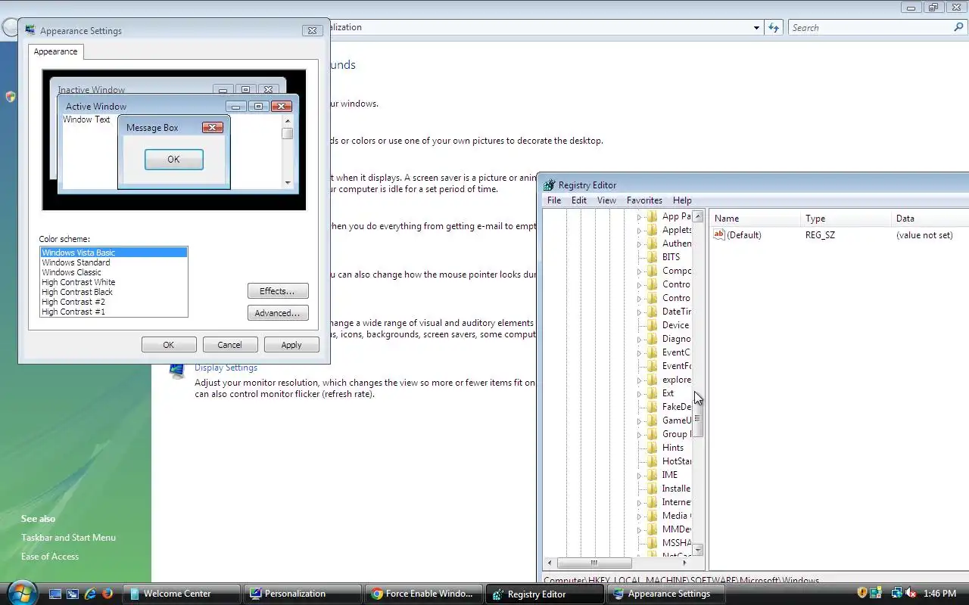Expand the Applets registry key
Viewport: 969px width, 605px height.
click(x=639, y=231)
